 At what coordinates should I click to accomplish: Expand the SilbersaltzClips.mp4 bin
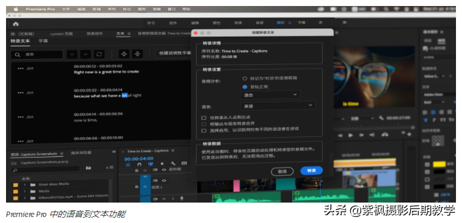pyautogui.click(x=25, y=198)
